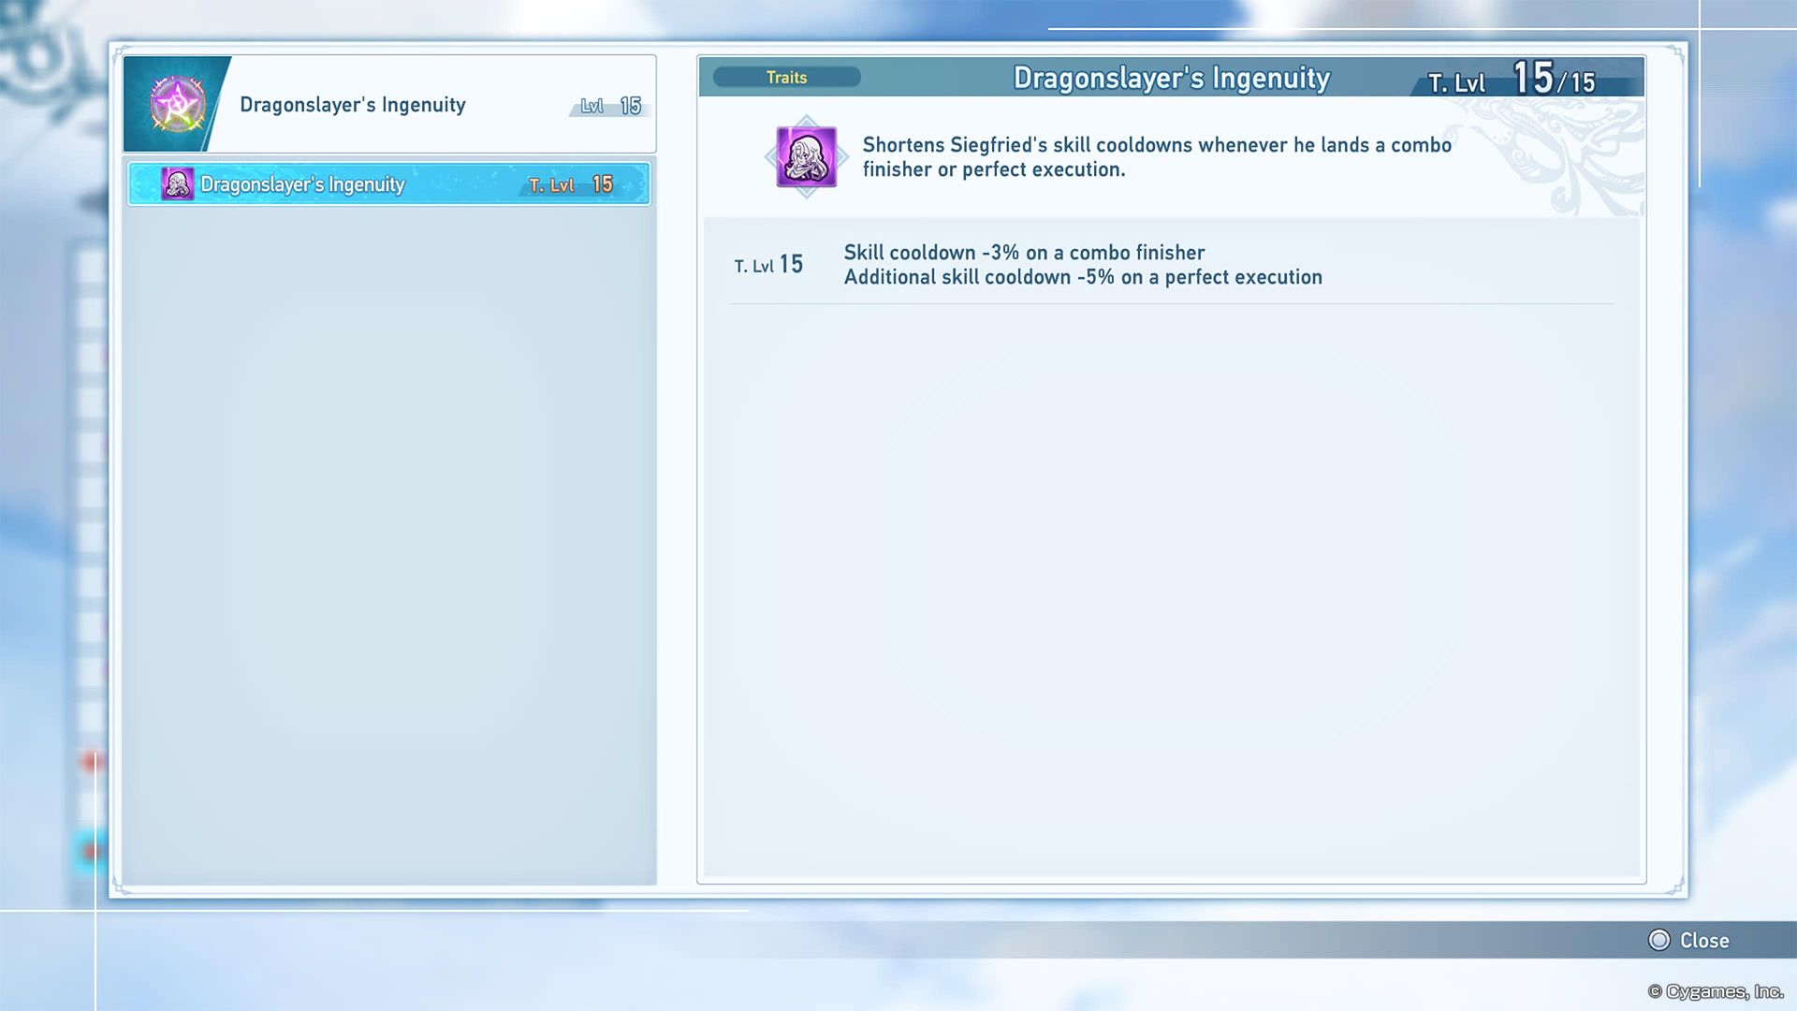Click the Dragonslayer's Ingenuity title in the right panel
Image resolution: width=1797 pixels, height=1011 pixels.
tap(1171, 78)
